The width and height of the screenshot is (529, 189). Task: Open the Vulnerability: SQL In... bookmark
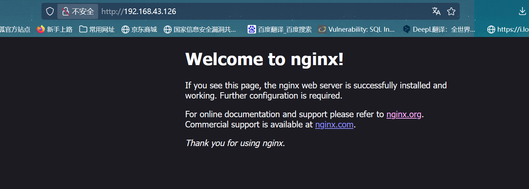coord(356,30)
